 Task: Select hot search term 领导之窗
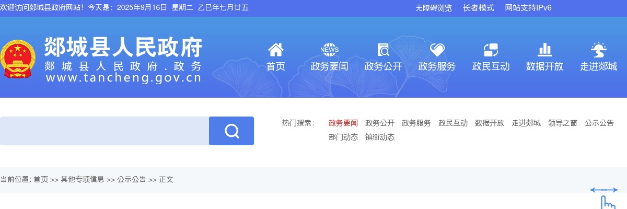point(563,123)
